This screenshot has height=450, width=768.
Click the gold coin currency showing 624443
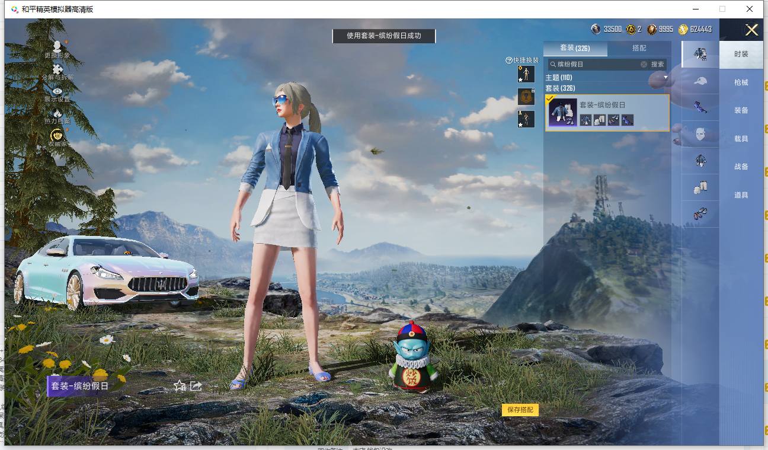click(683, 29)
